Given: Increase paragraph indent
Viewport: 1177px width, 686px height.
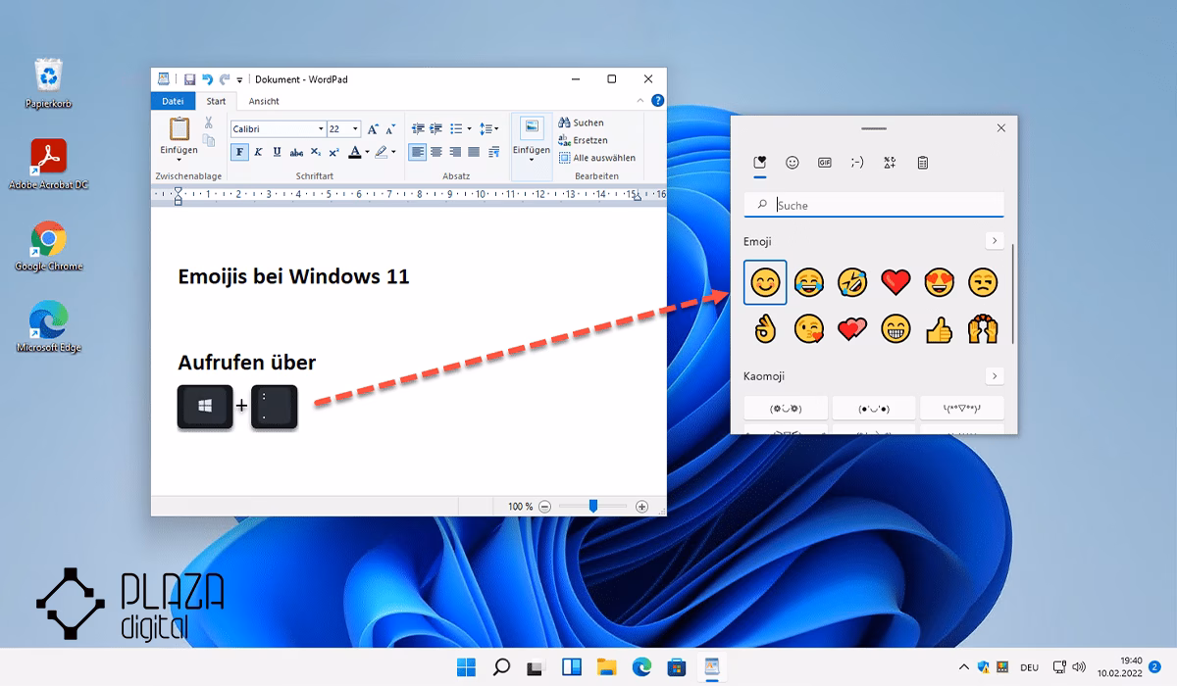Looking at the screenshot, I should pos(436,128).
